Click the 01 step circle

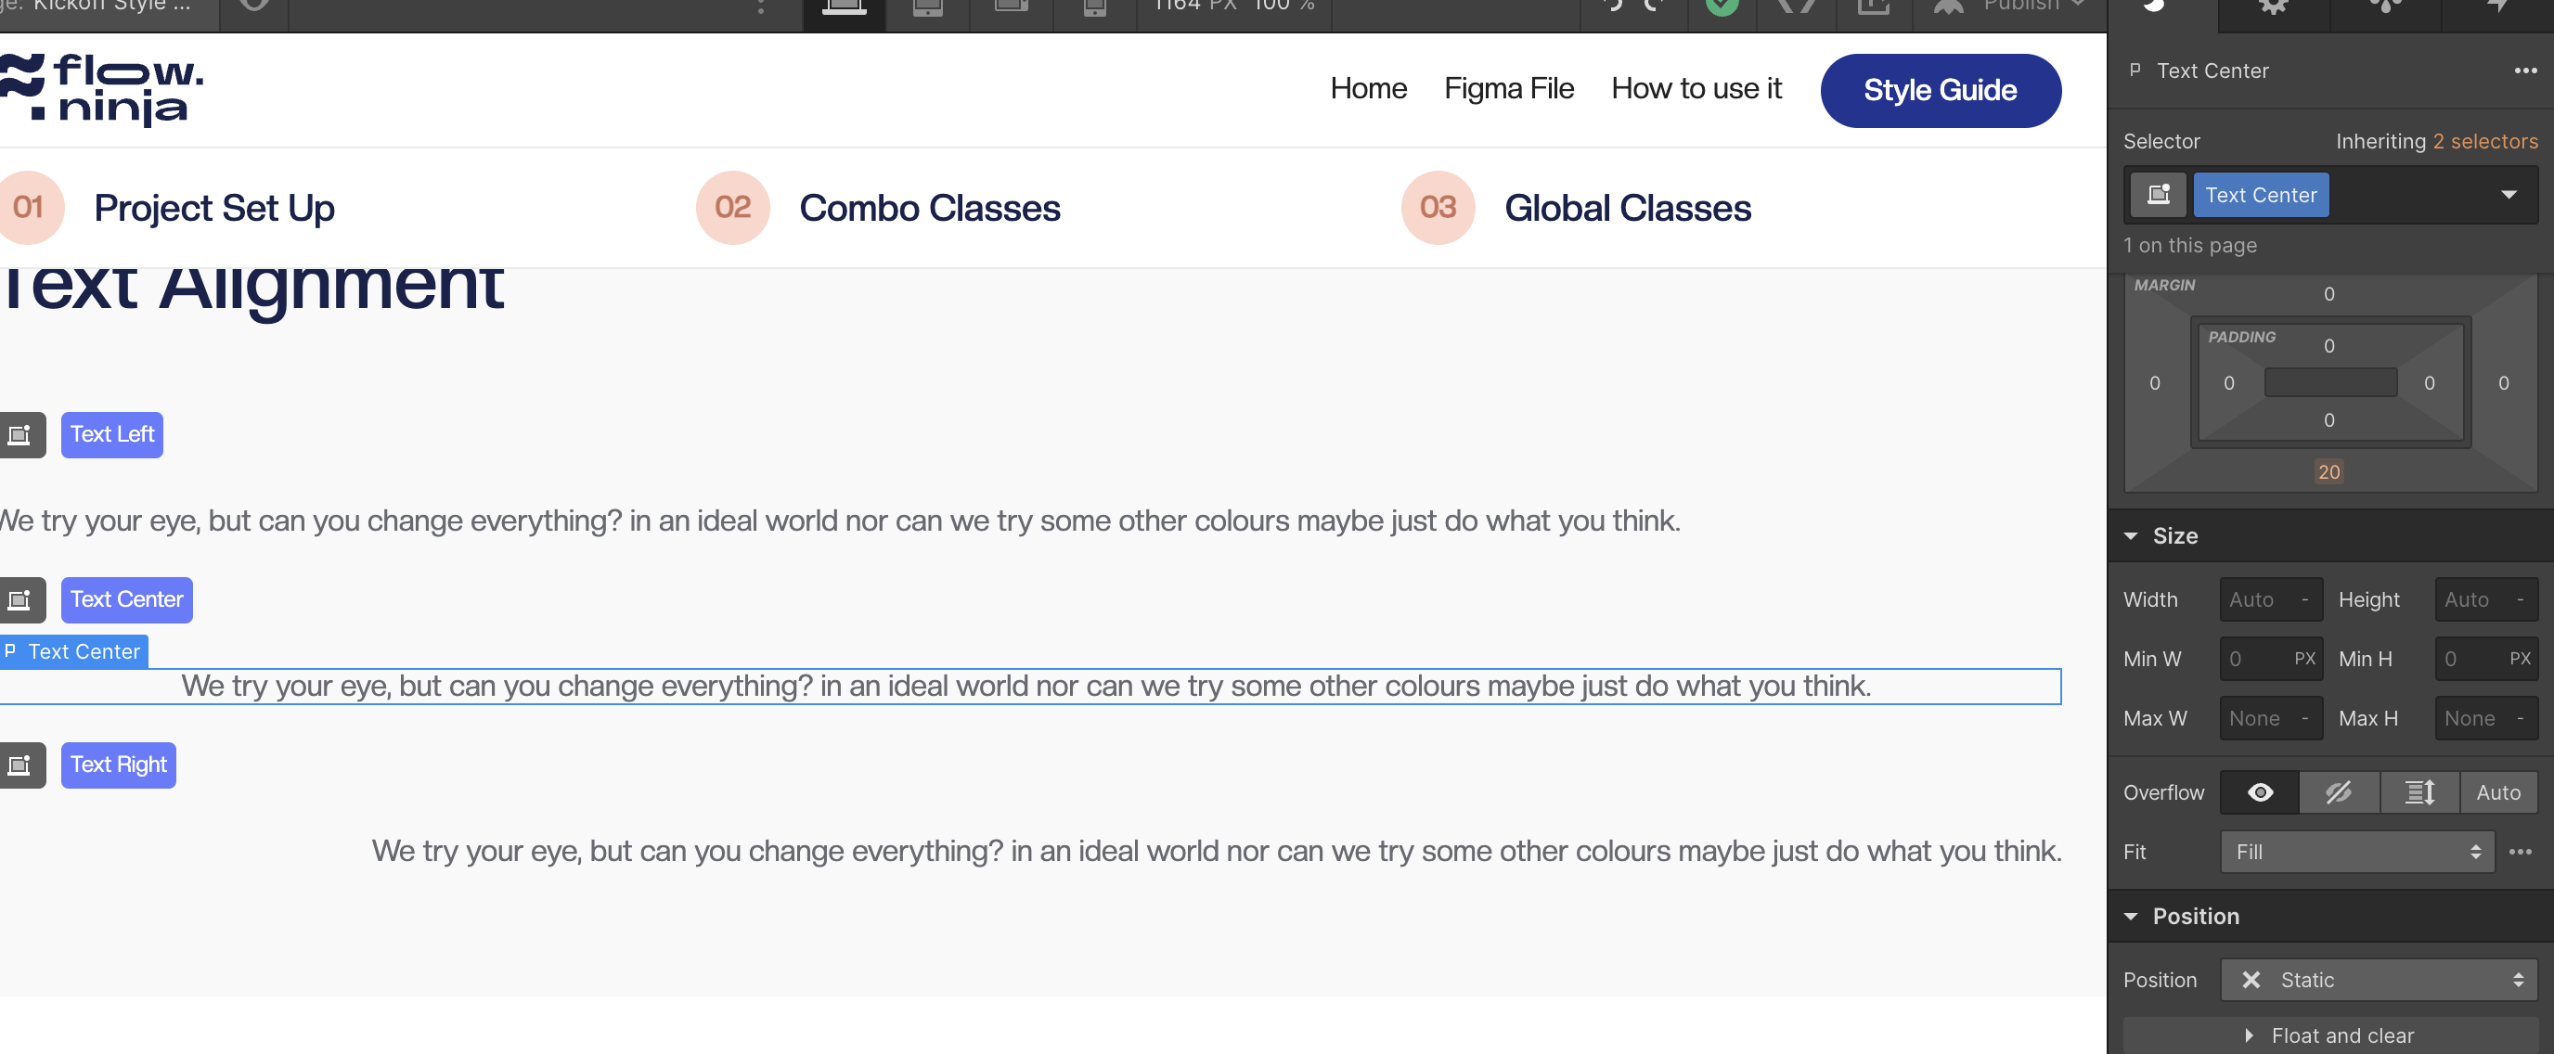click(30, 207)
